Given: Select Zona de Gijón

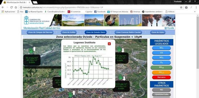Looking at the screenshot, I should coord(158,32).
